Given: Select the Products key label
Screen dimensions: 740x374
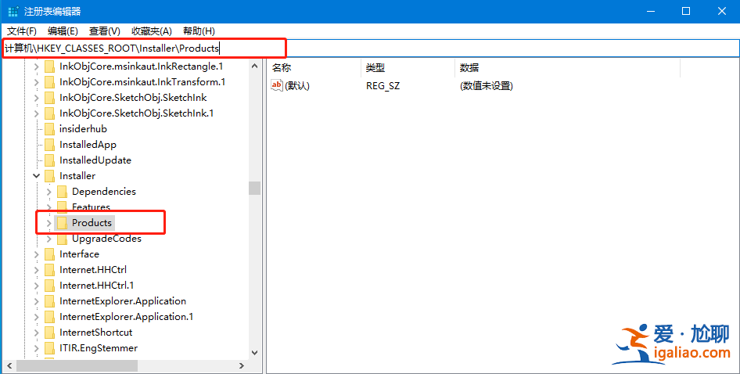Looking at the screenshot, I should [x=92, y=223].
